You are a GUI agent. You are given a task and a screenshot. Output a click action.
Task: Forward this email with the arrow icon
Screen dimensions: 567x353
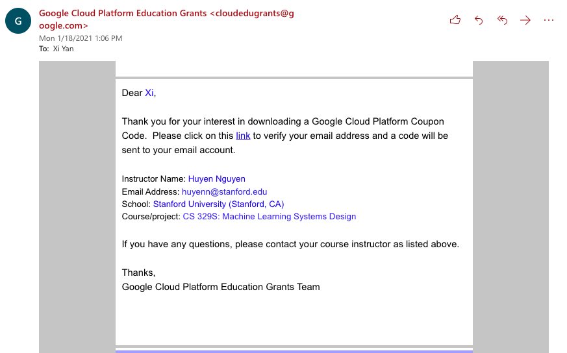tap(525, 20)
